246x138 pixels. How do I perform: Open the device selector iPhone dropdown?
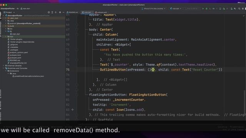tap(153, 8)
